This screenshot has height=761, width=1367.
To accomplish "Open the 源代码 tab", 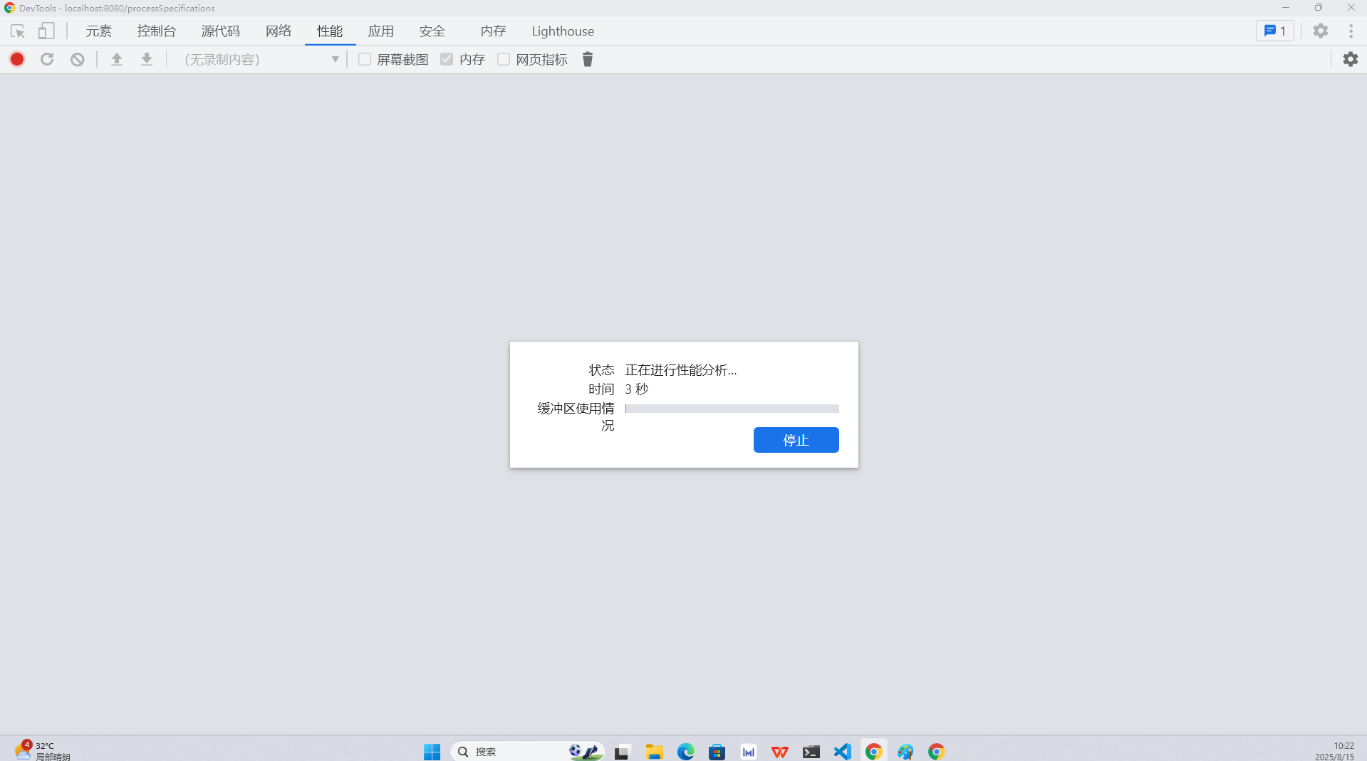I will click(221, 31).
